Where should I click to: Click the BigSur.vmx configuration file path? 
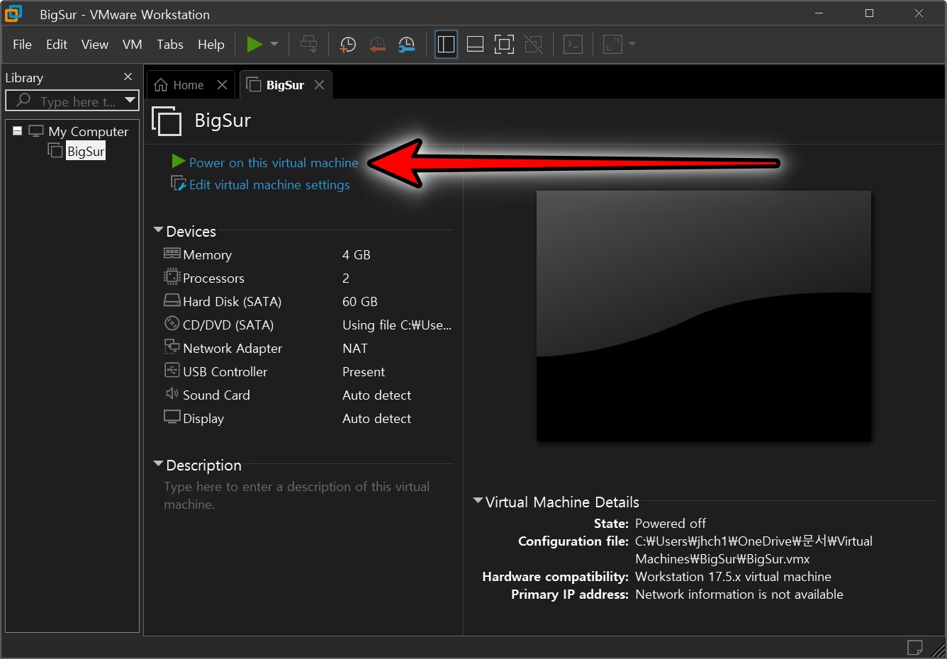click(753, 550)
